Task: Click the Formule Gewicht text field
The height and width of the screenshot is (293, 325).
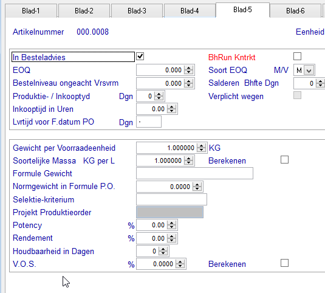Action: coord(194,173)
